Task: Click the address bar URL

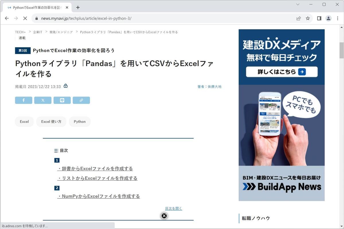Action: click(x=86, y=18)
